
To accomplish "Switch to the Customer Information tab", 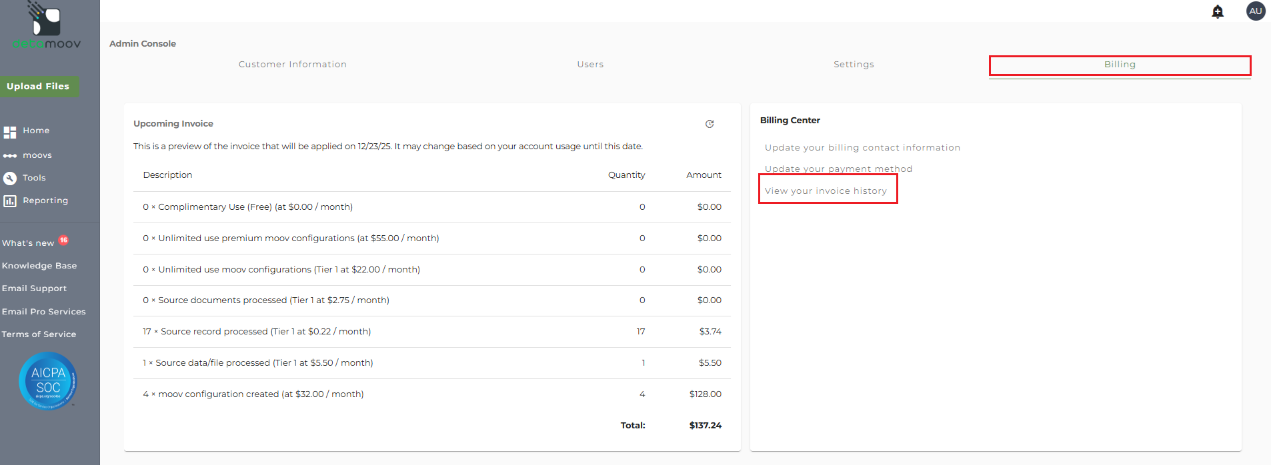I will (293, 65).
